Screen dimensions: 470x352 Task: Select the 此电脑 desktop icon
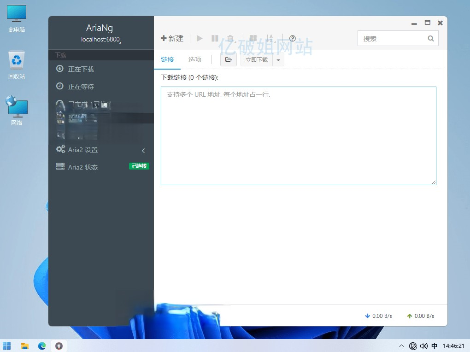(x=17, y=18)
